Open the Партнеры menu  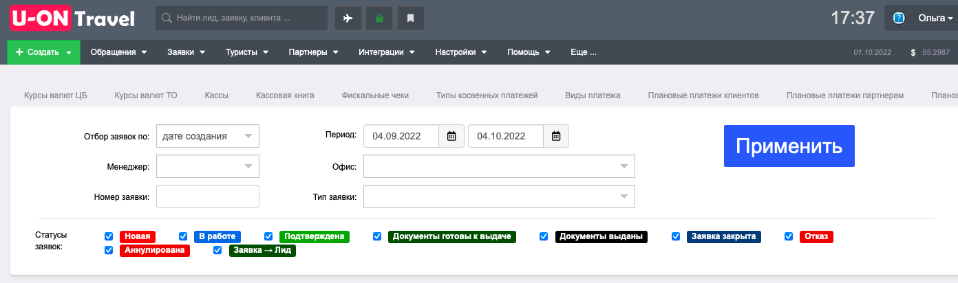(313, 52)
